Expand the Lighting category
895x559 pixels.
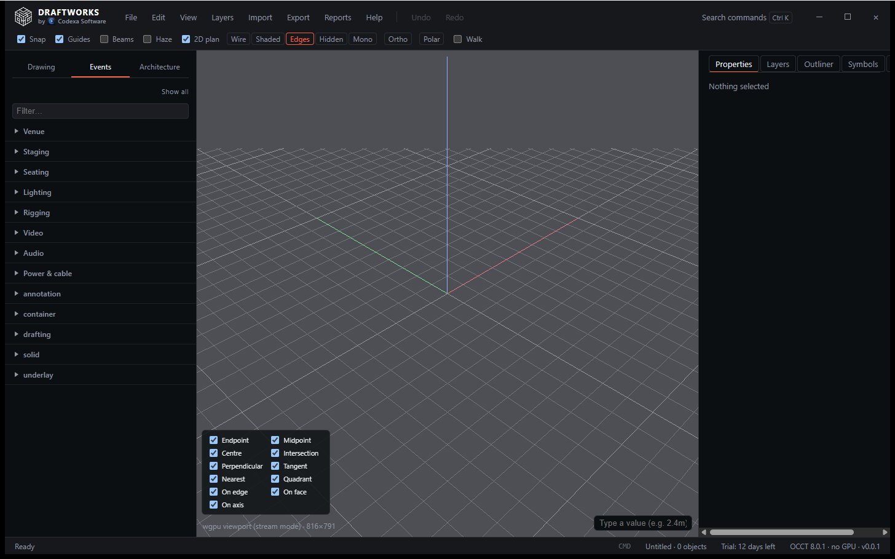101,192
